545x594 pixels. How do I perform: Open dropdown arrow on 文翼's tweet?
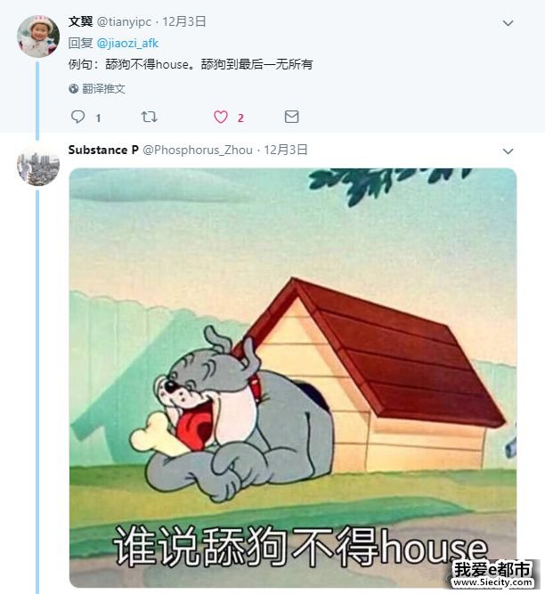tap(508, 23)
